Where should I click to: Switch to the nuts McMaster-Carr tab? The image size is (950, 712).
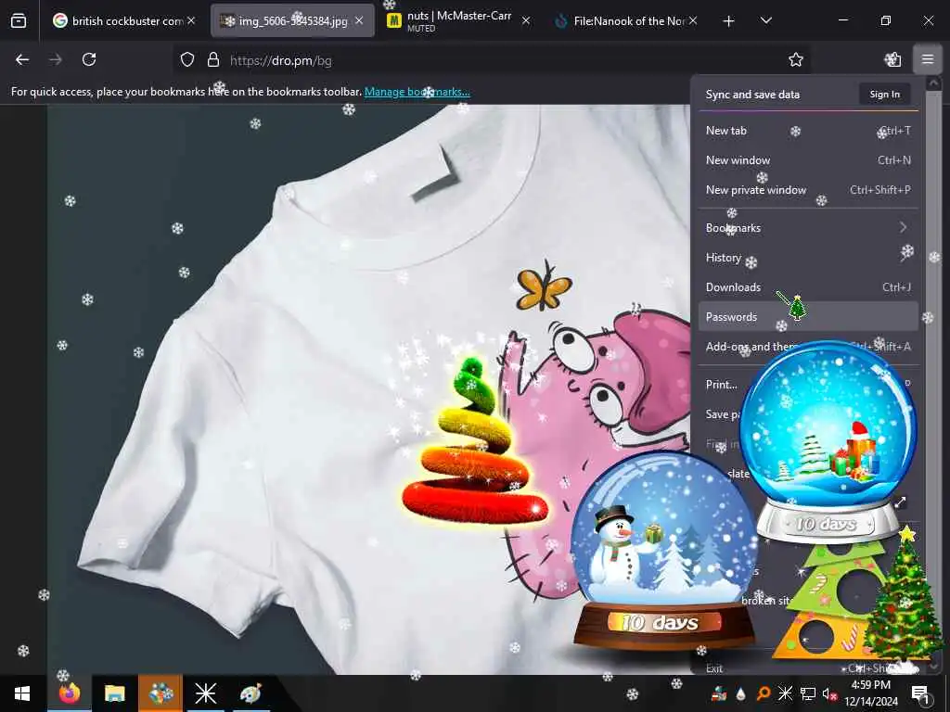pyautogui.click(x=459, y=20)
